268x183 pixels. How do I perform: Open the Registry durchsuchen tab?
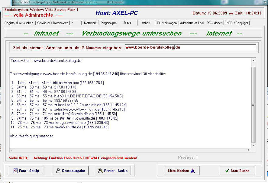click(19, 23)
